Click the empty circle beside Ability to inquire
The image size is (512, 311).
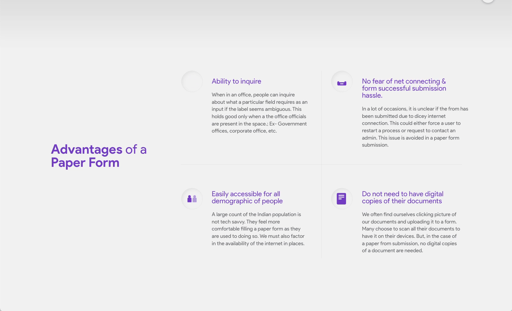click(x=192, y=81)
